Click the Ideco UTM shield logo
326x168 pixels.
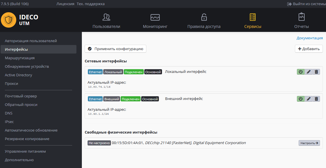click(x=9, y=20)
